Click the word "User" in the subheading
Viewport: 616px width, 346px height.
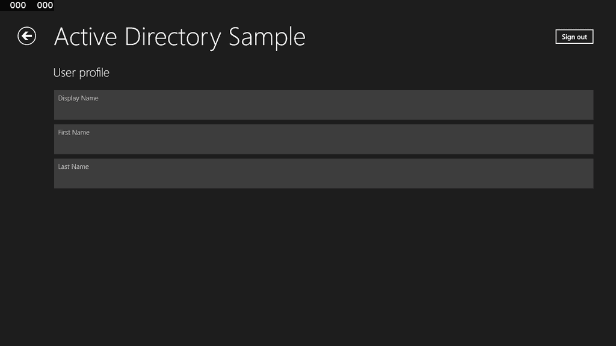coord(64,73)
